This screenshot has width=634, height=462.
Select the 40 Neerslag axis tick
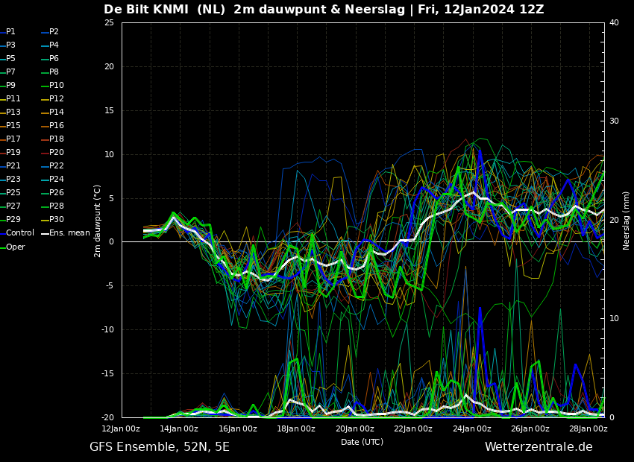[614, 22]
